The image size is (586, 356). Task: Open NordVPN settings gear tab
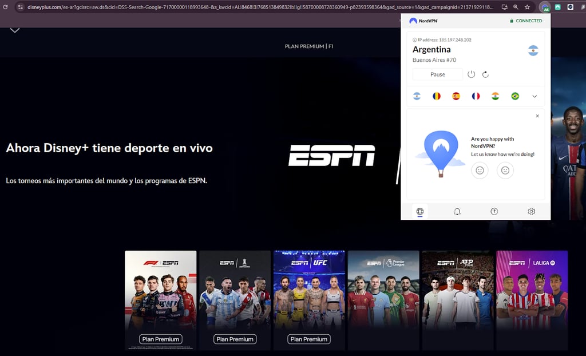click(x=532, y=212)
